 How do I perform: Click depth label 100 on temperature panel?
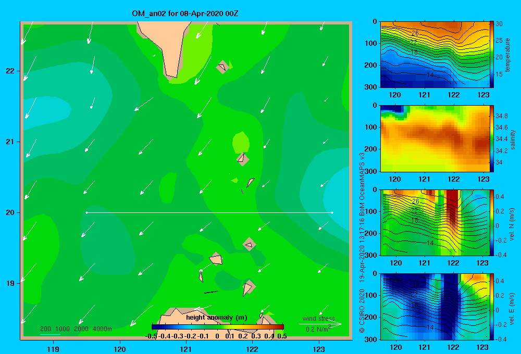pyautogui.click(x=370, y=43)
